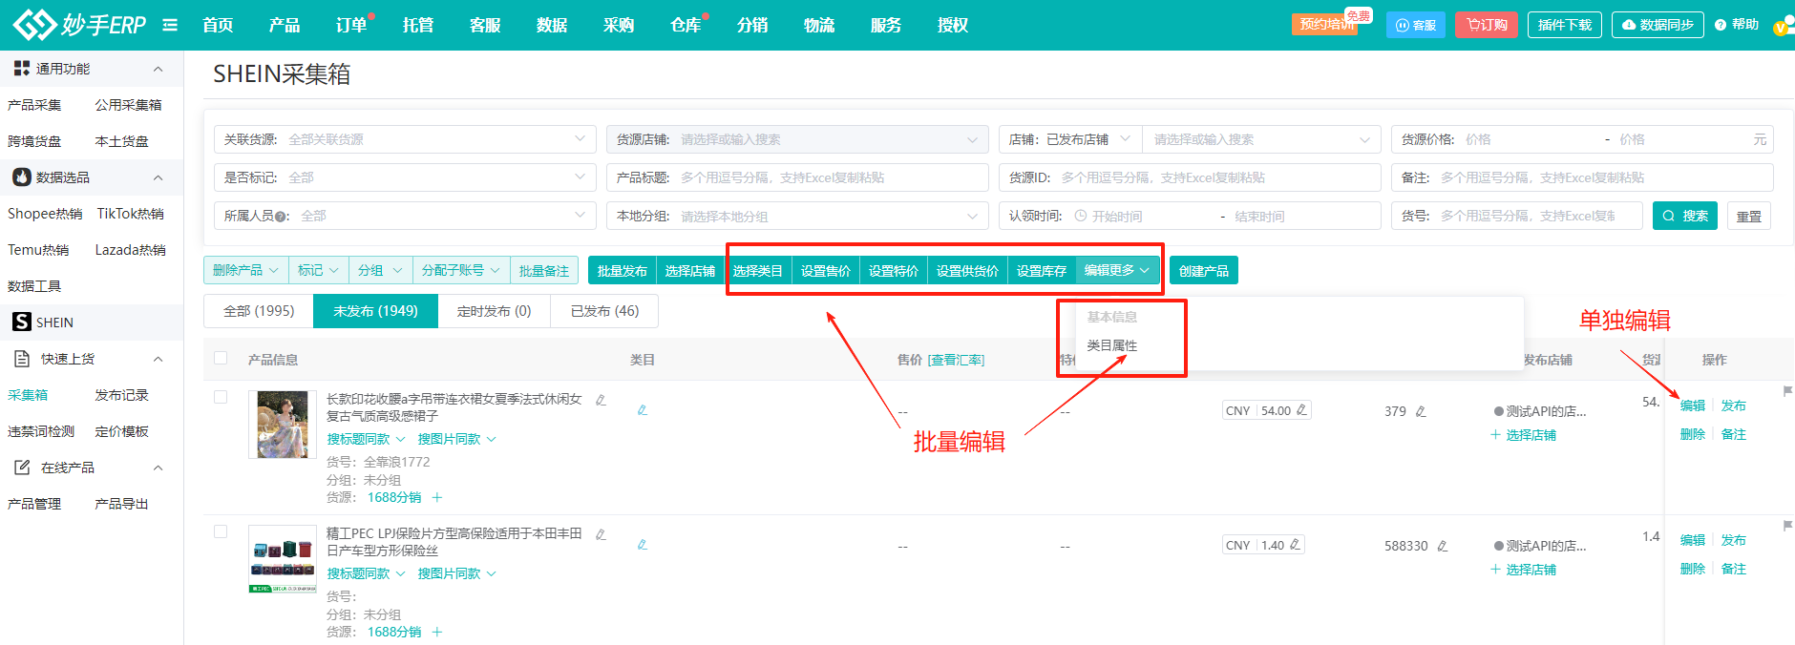This screenshot has height=645, width=1795.
Task: Click the blue 客服 headset button
Action: coord(1416,25)
